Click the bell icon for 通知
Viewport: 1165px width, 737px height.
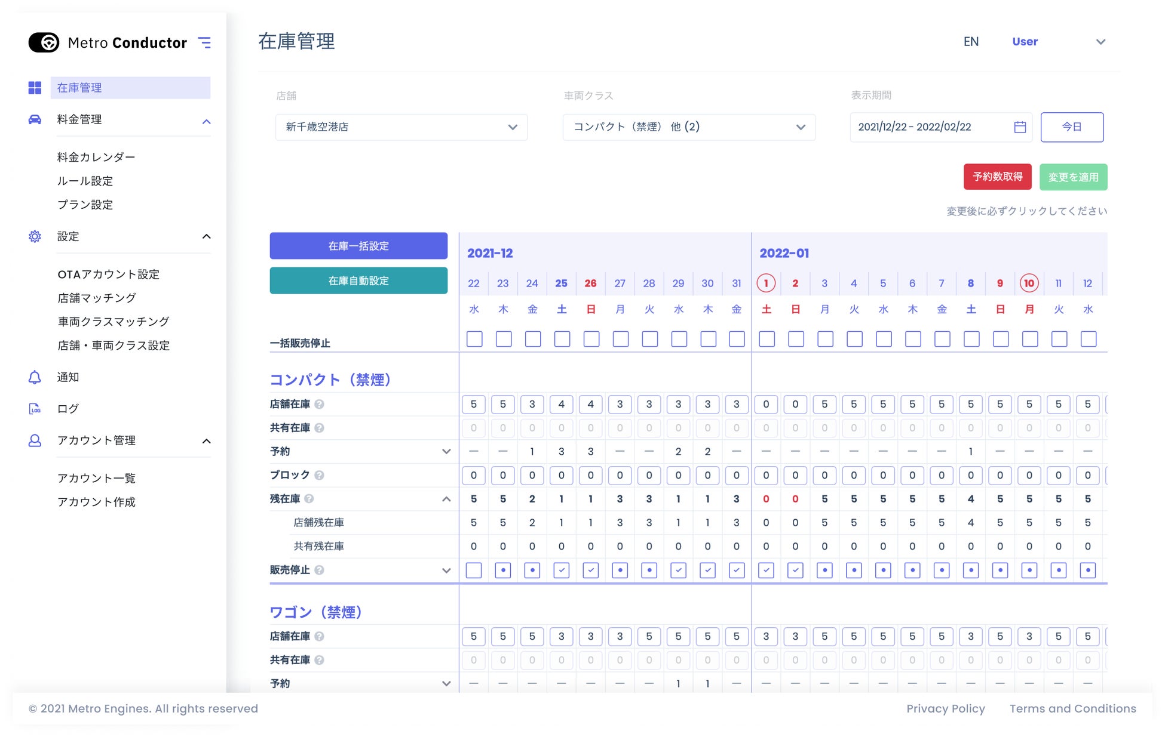[35, 377]
